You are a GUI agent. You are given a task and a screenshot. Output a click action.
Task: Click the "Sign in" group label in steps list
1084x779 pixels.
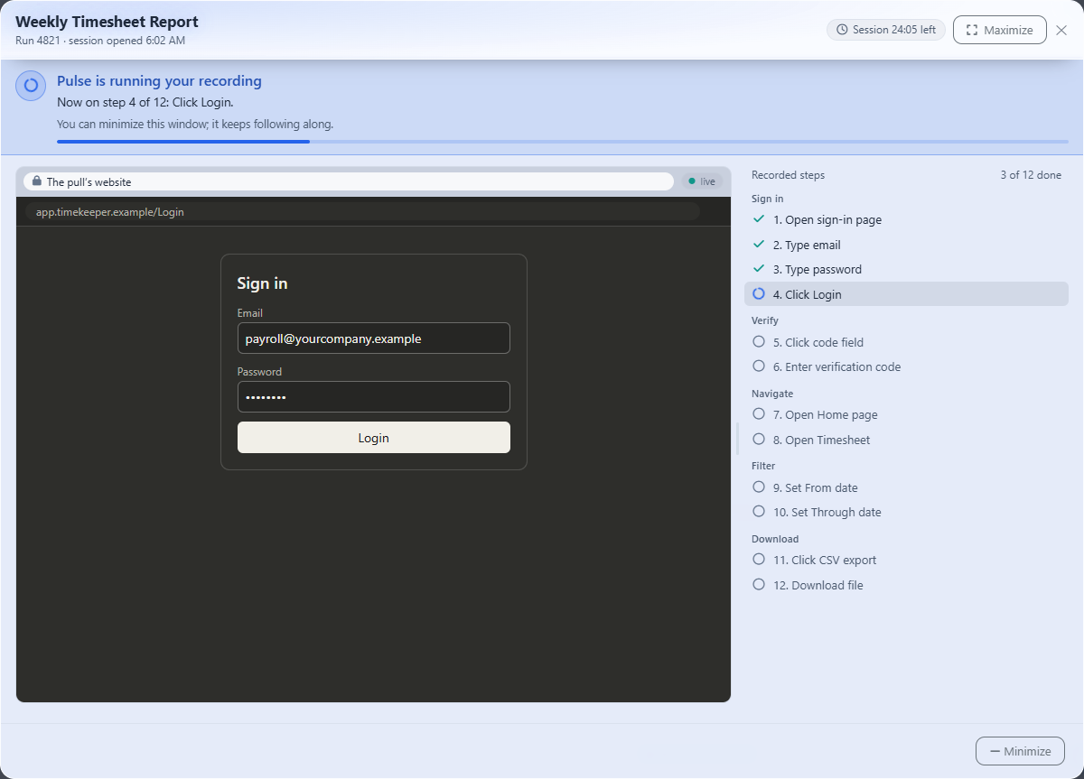pyautogui.click(x=767, y=199)
